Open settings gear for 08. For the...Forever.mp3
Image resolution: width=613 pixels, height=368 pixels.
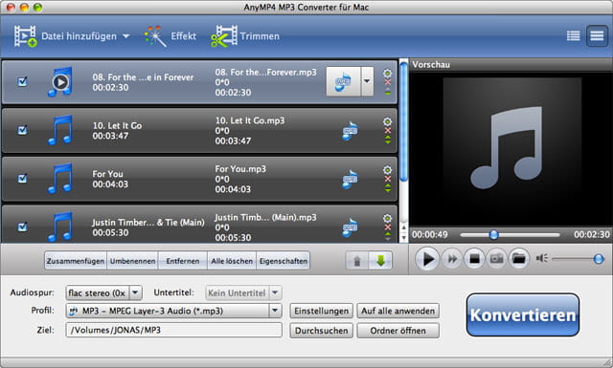pos(387,73)
